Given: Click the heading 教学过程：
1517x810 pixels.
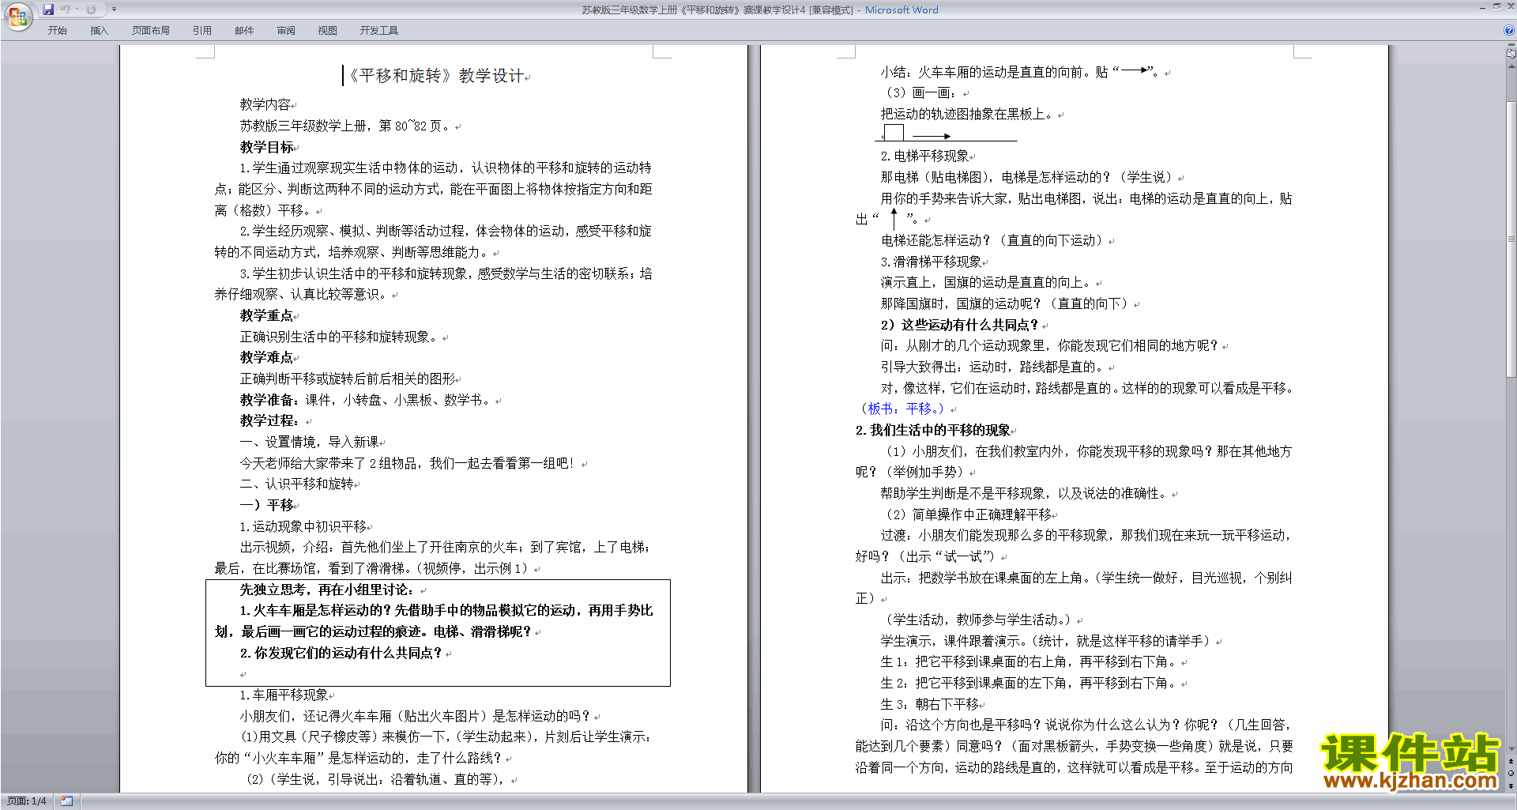Looking at the screenshot, I should [270, 420].
